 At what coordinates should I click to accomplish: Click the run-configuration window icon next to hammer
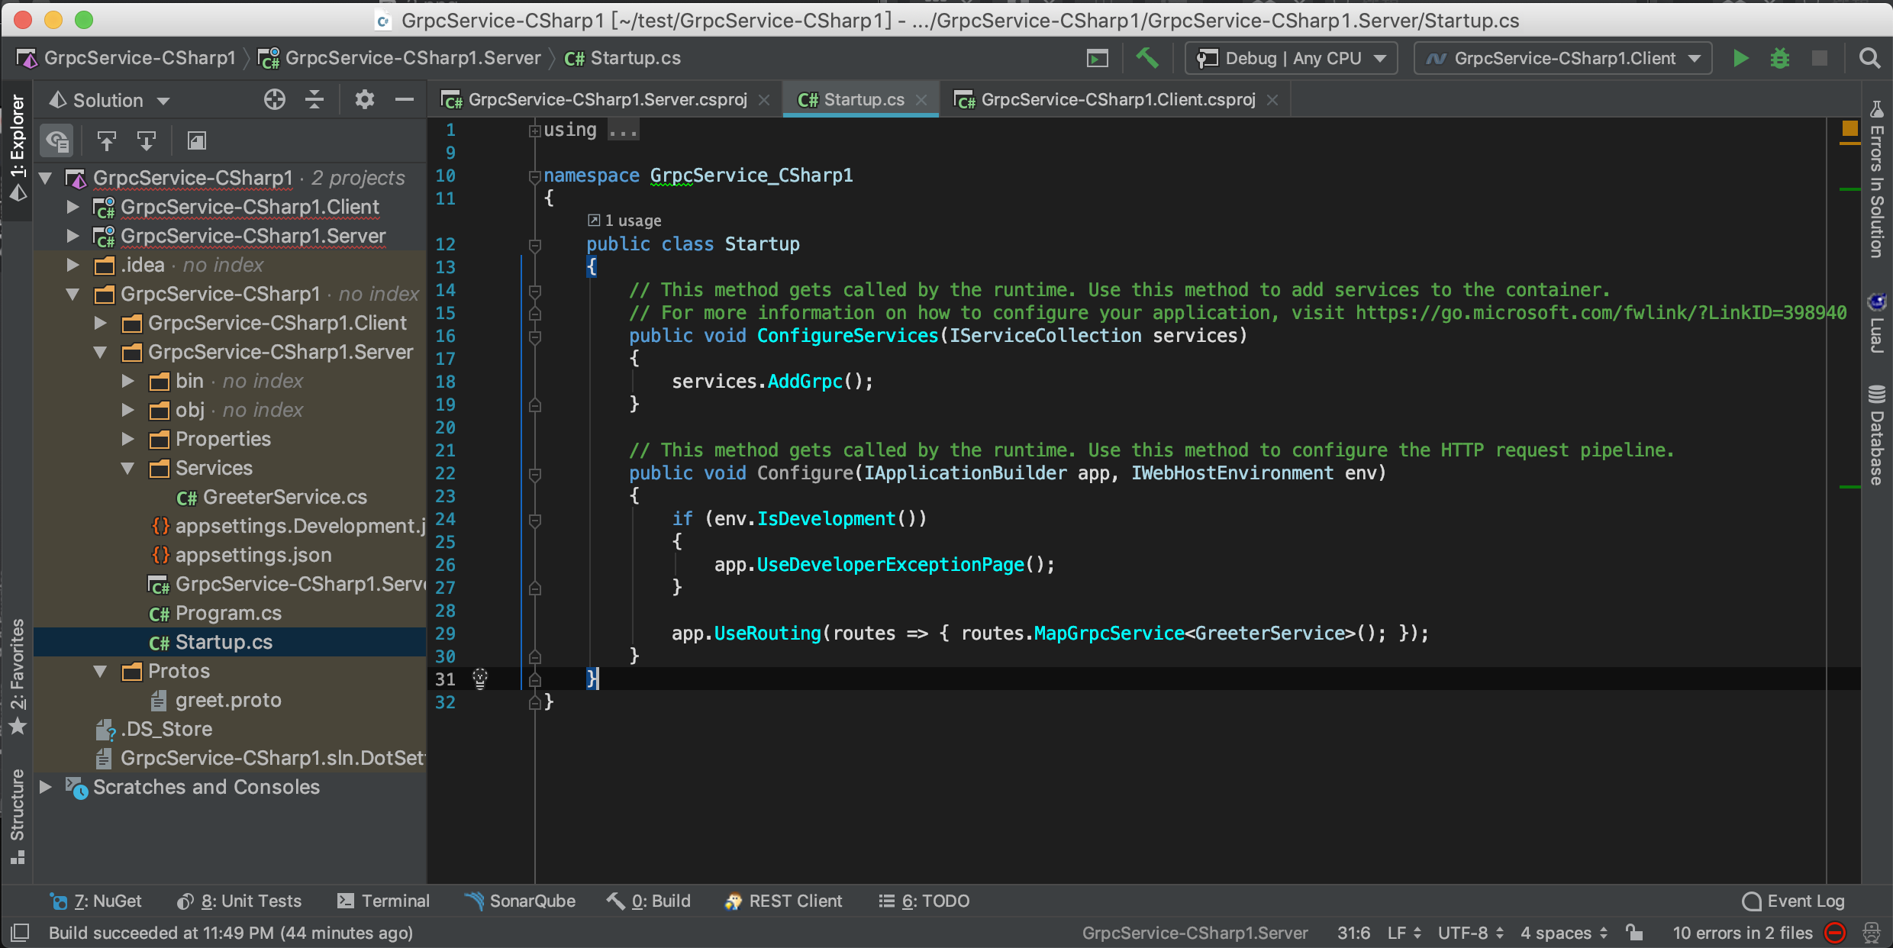click(1098, 59)
